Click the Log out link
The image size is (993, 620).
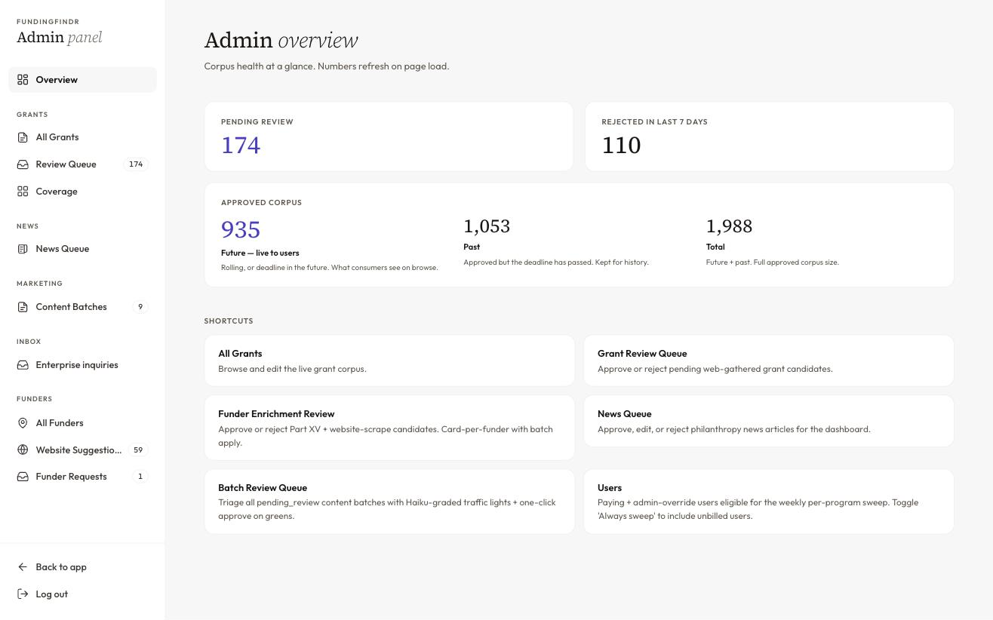pos(82,594)
